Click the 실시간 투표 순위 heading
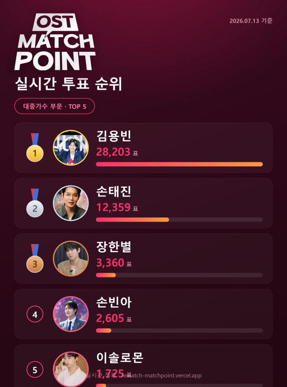Viewport: 287px width, 387px height. coord(68,83)
